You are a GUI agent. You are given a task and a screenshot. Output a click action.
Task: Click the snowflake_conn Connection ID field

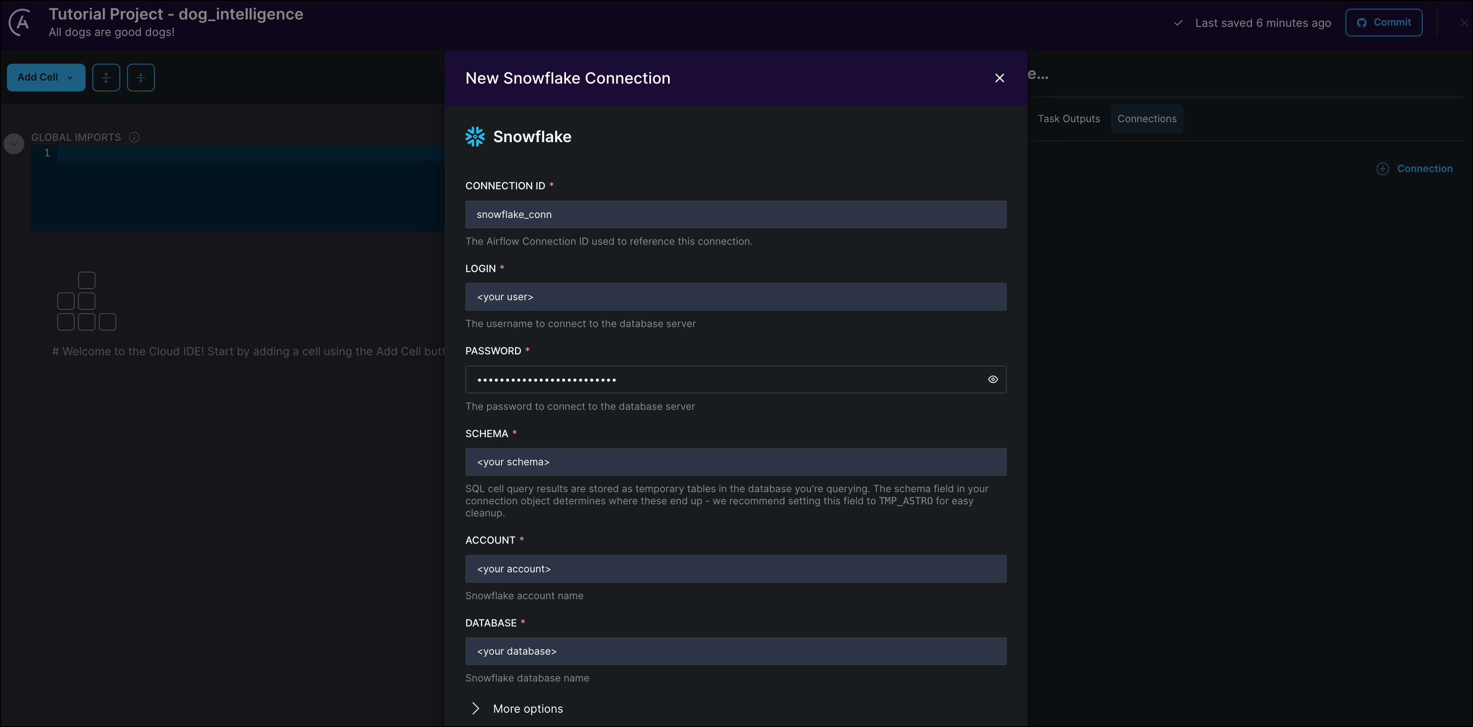click(x=735, y=214)
